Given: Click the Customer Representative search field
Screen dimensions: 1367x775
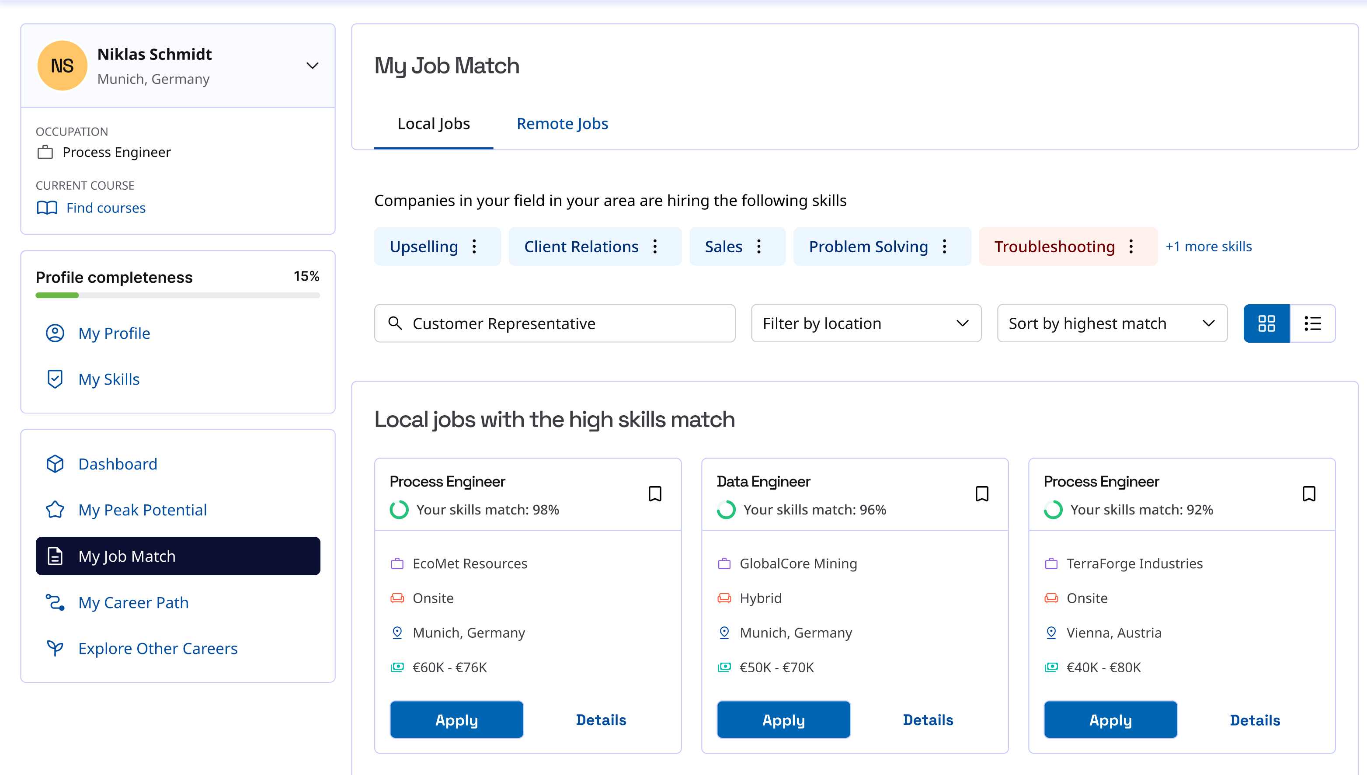Looking at the screenshot, I should 555,323.
